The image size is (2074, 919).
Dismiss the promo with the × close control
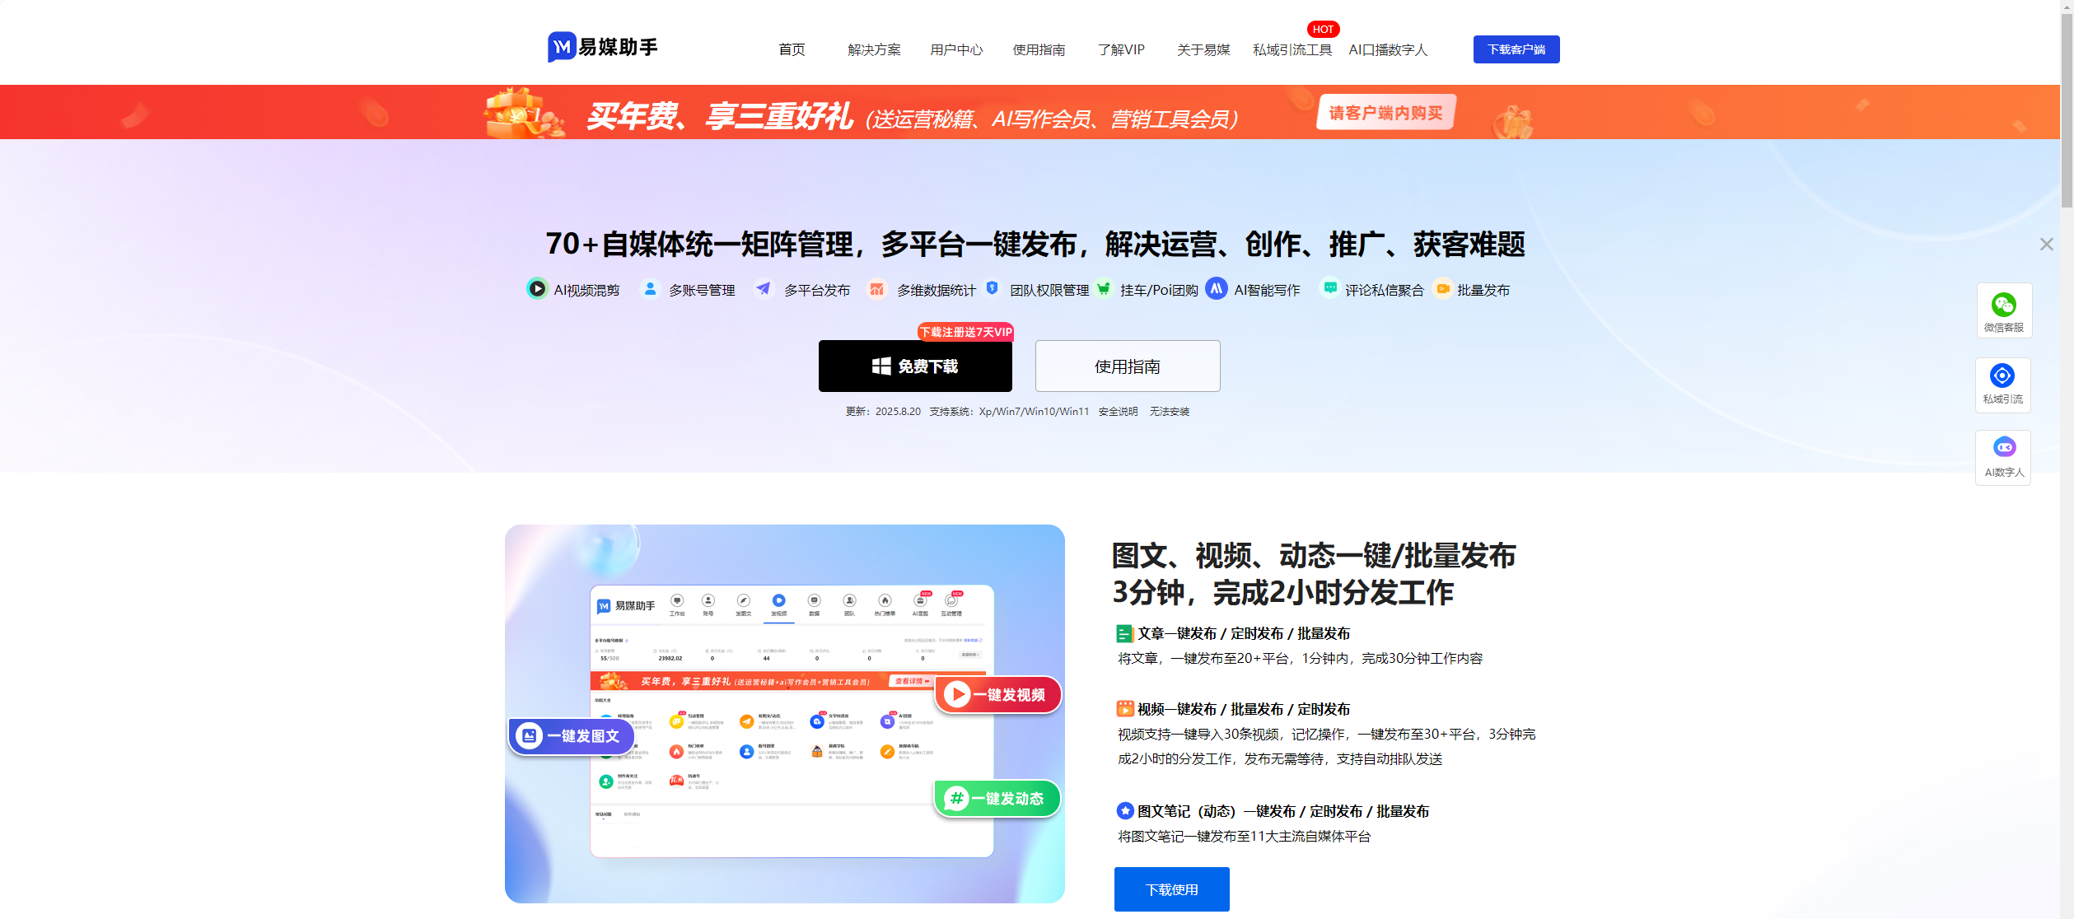pos(2047,244)
